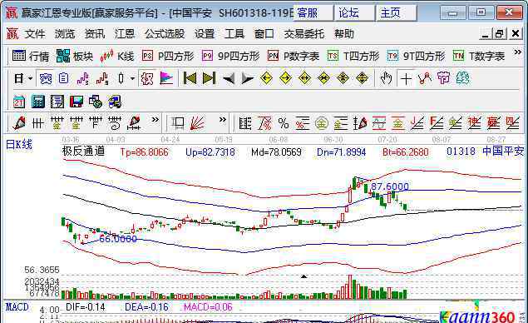Expand hidden toolbar items next to T数字表
The height and width of the screenshot is (323, 528).
tap(517, 52)
